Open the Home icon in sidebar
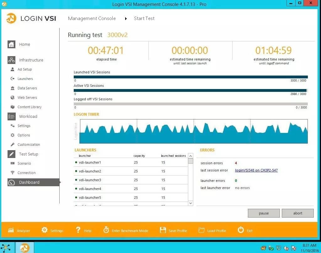This screenshot has height=253, width=321. [x=12, y=45]
